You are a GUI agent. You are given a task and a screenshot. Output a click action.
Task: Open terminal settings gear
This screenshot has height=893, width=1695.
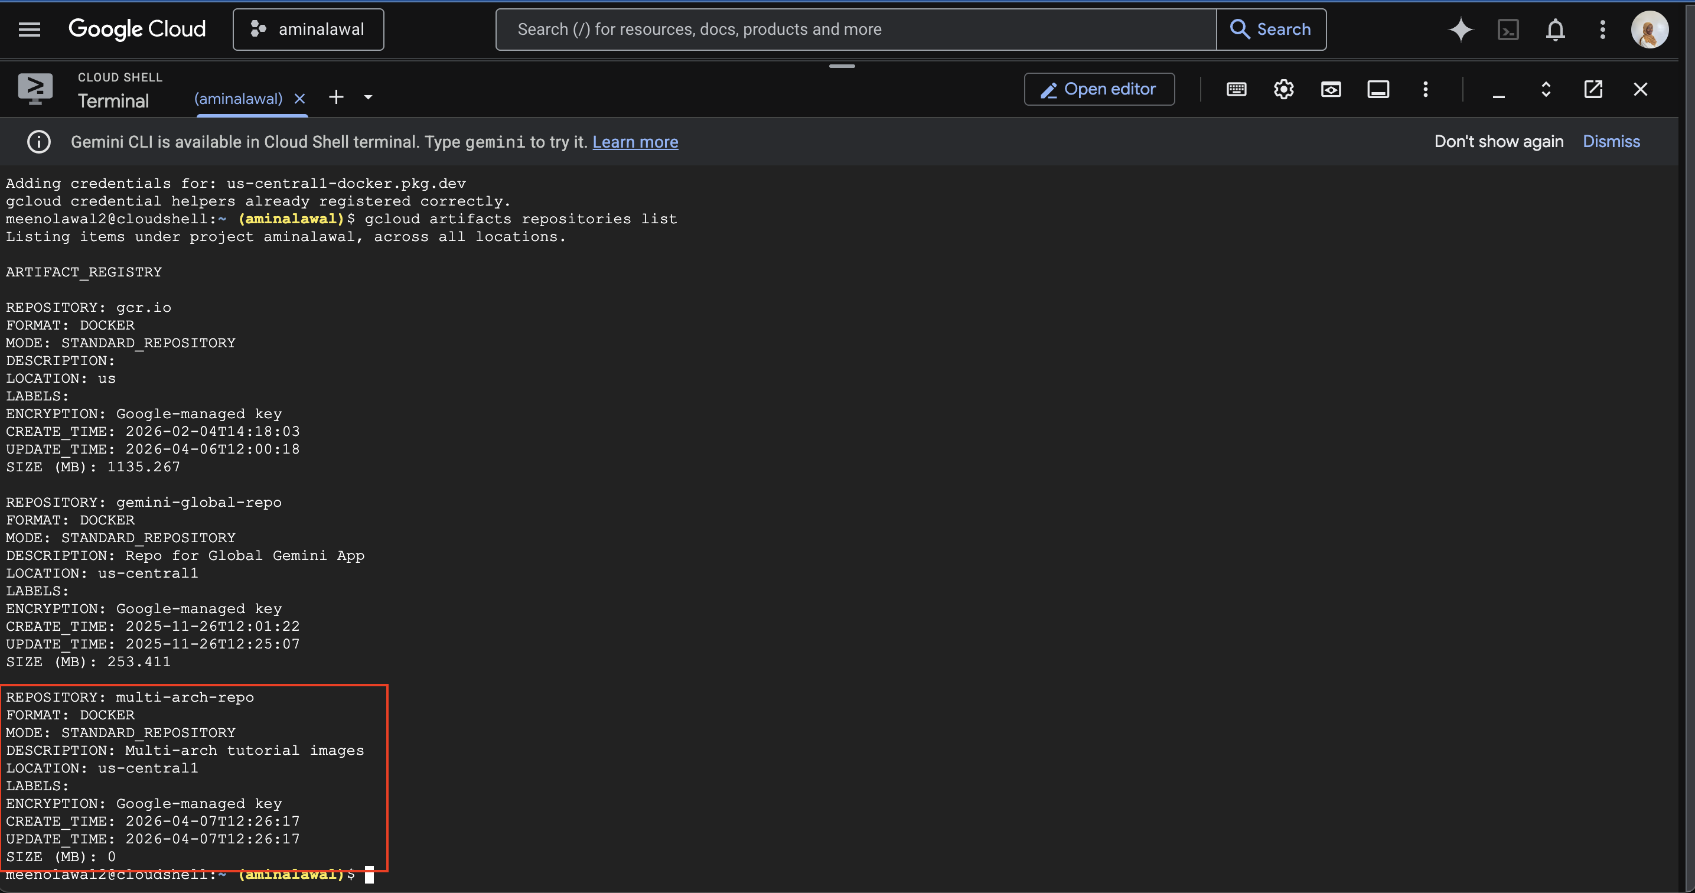[x=1283, y=89]
